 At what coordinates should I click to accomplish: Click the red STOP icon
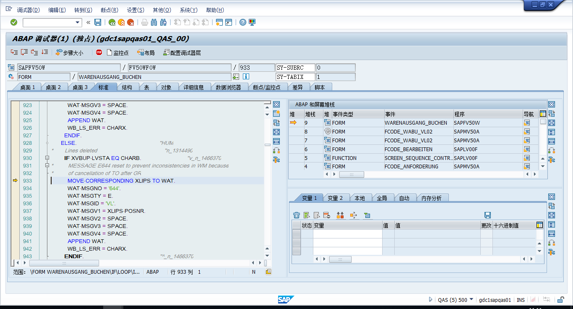pos(99,52)
